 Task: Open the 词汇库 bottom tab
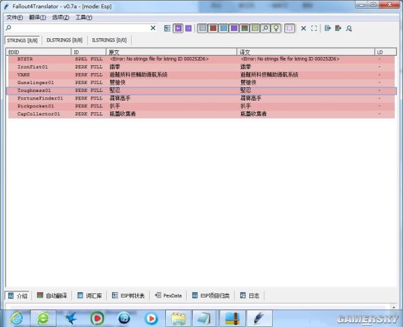click(90, 295)
